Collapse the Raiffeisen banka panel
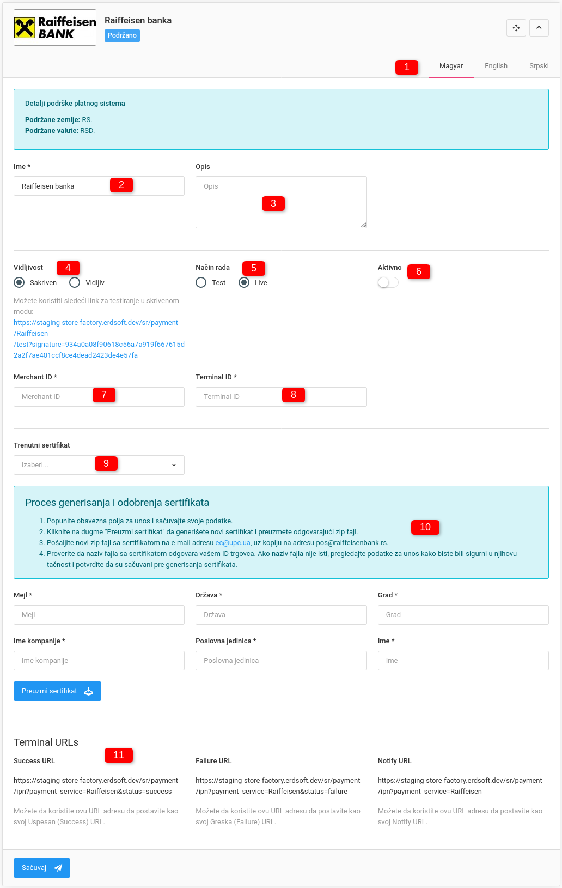This screenshot has width=562, height=888. pyautogui.click(x=539, y=28)
